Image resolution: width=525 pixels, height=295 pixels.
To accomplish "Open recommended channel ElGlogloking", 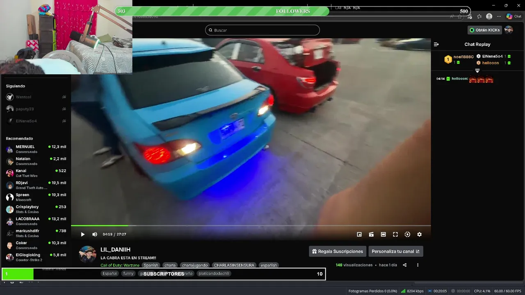I will click(36, 257).
